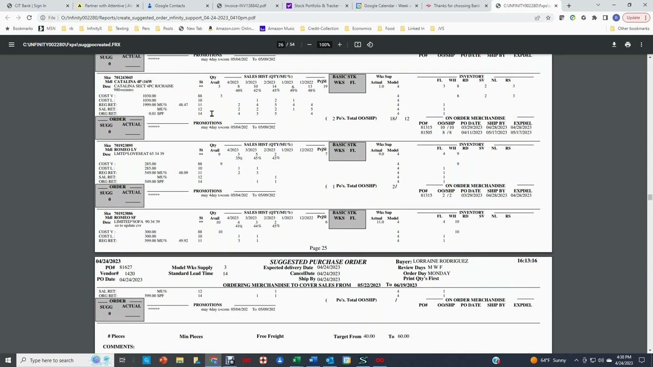
Task: Open PowerPoint from the taskbar
Action: [x=163, y=360]
